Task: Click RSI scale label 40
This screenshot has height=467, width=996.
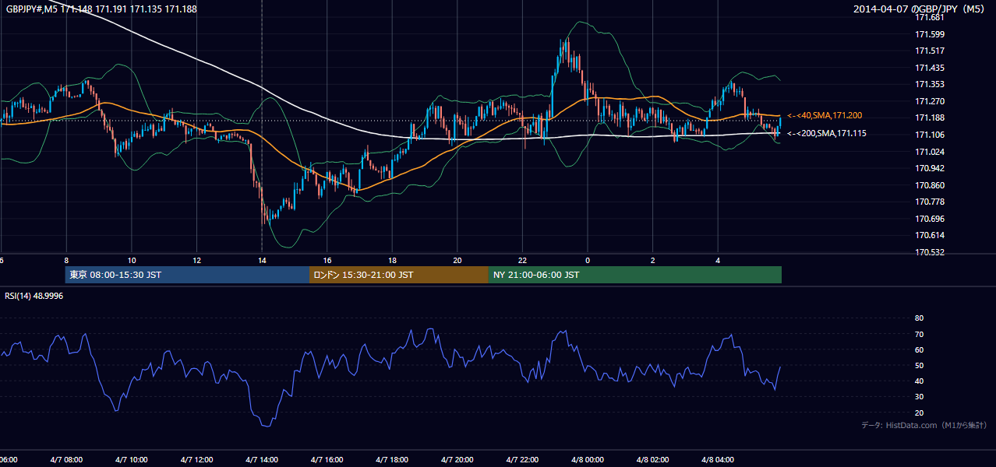Action: 919,381
